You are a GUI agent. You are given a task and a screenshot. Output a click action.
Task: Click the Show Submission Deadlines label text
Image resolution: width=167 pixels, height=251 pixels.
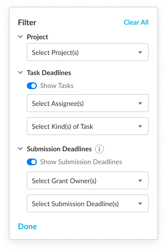81,162
